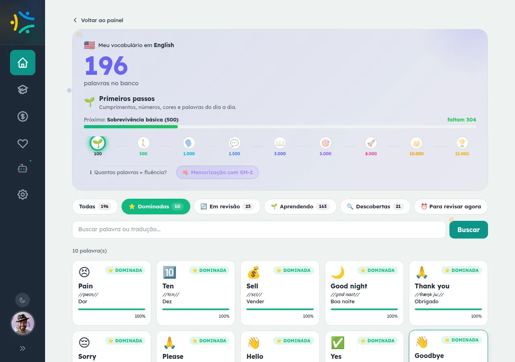Open the settings gear in sidebar

[x=23, y=195]
